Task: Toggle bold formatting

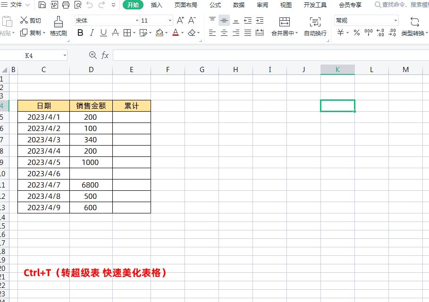Action: click(80, 33)
